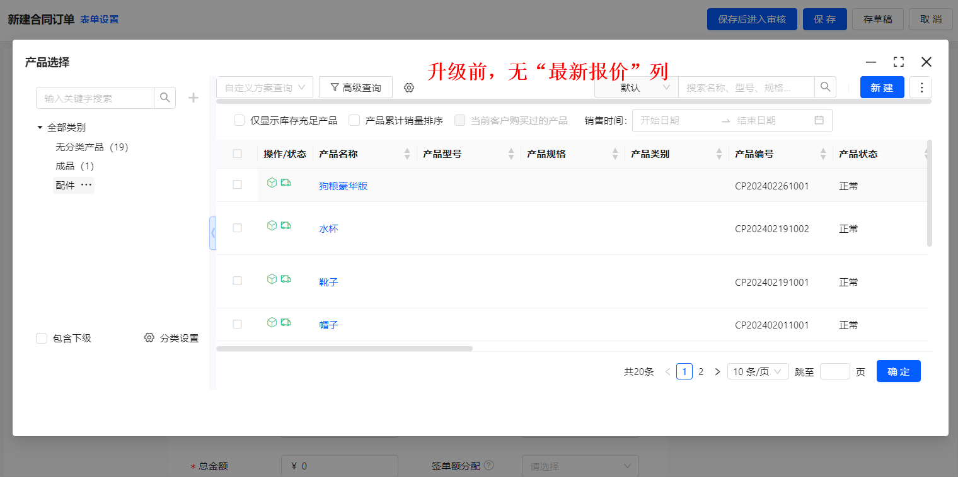Open 靴子 product link

click(329, 282)
